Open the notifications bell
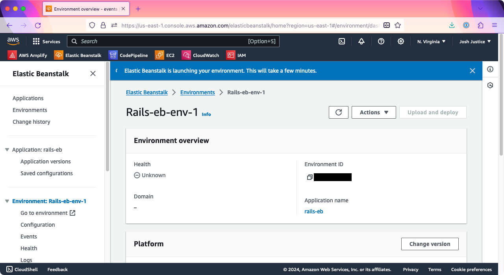 (361, 41)
